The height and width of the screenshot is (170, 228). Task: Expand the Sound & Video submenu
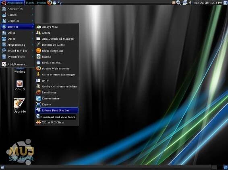click(x=17, y=51)
